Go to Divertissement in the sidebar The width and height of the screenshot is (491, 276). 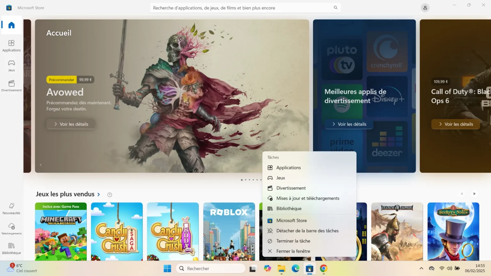12,86
